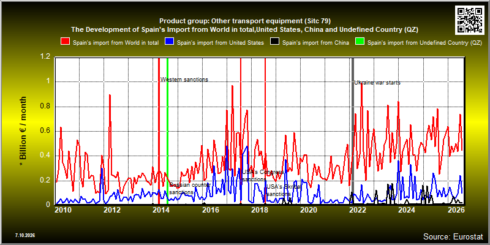This screenshot has height=245, width=490.
Task: Click the y-axis value 1
Action: (49, 81)
